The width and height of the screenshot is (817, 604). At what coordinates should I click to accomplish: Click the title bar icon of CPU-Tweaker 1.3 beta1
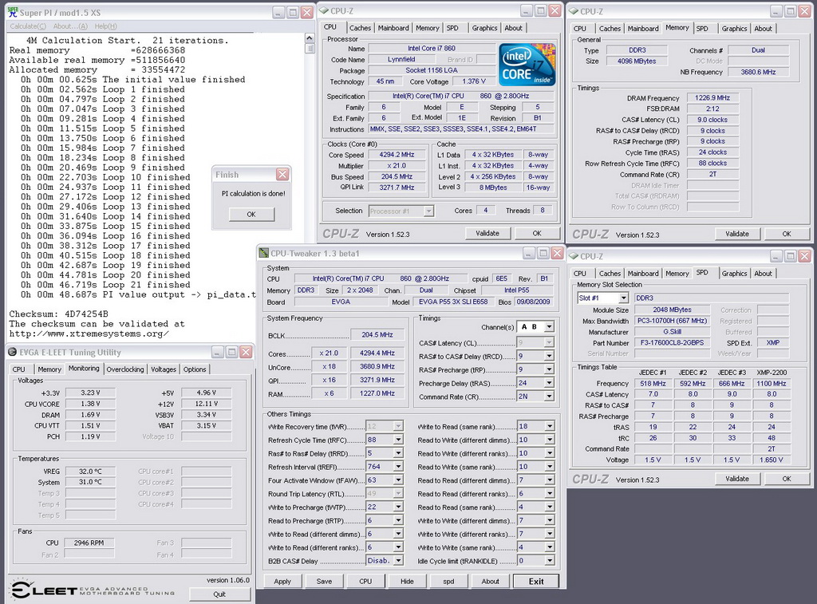263,253
